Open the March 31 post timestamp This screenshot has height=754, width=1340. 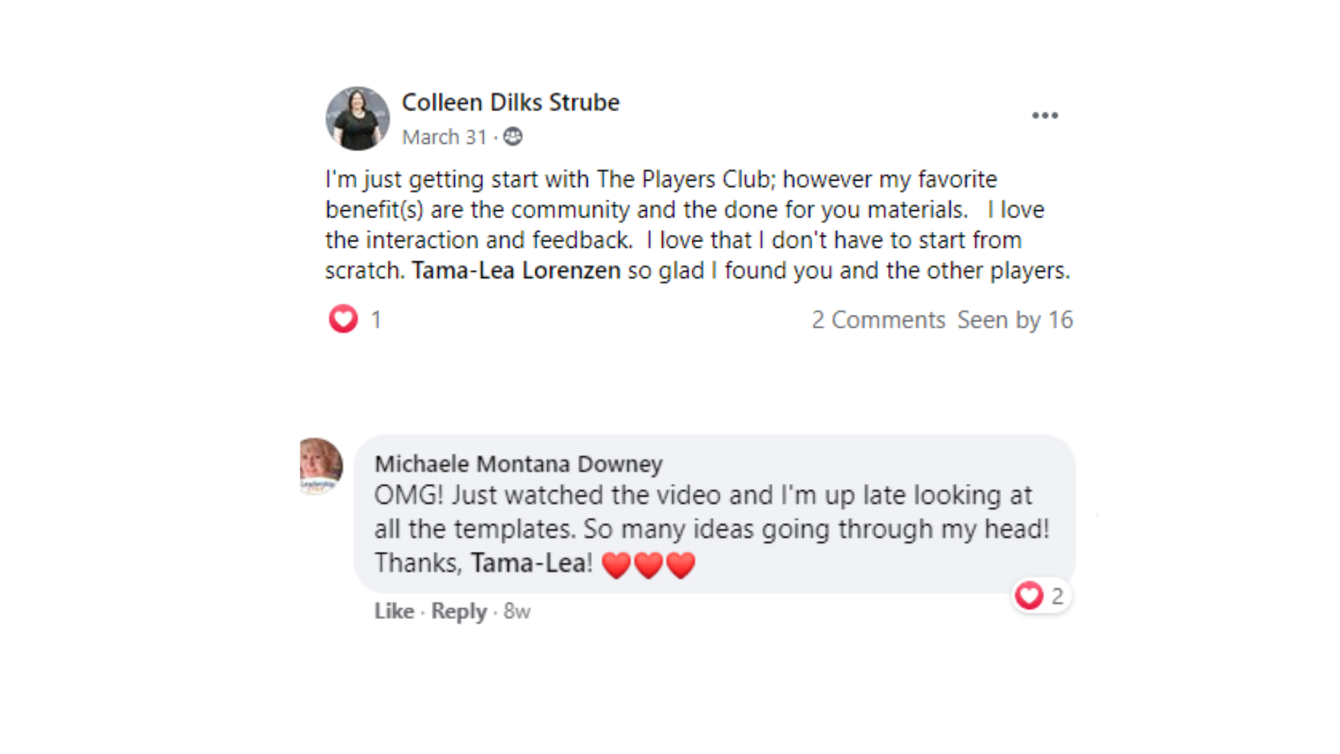[444, 137]
